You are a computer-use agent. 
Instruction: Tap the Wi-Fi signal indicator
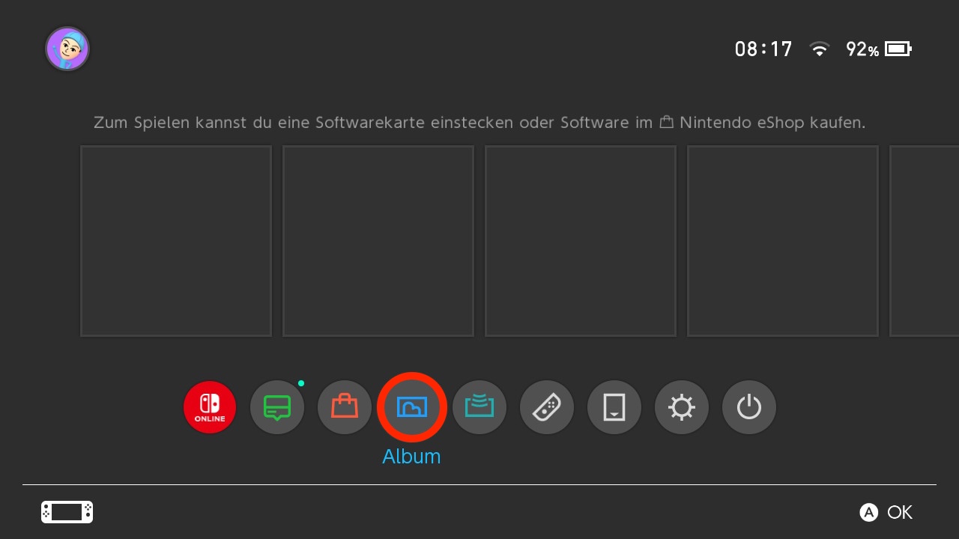820,50
